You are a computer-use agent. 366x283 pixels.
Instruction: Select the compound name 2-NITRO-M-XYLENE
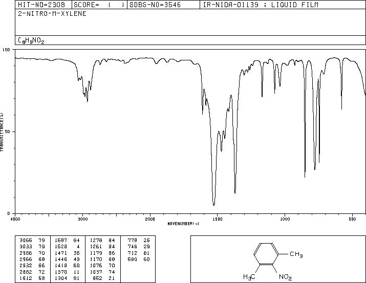click(x=52, y=14)
